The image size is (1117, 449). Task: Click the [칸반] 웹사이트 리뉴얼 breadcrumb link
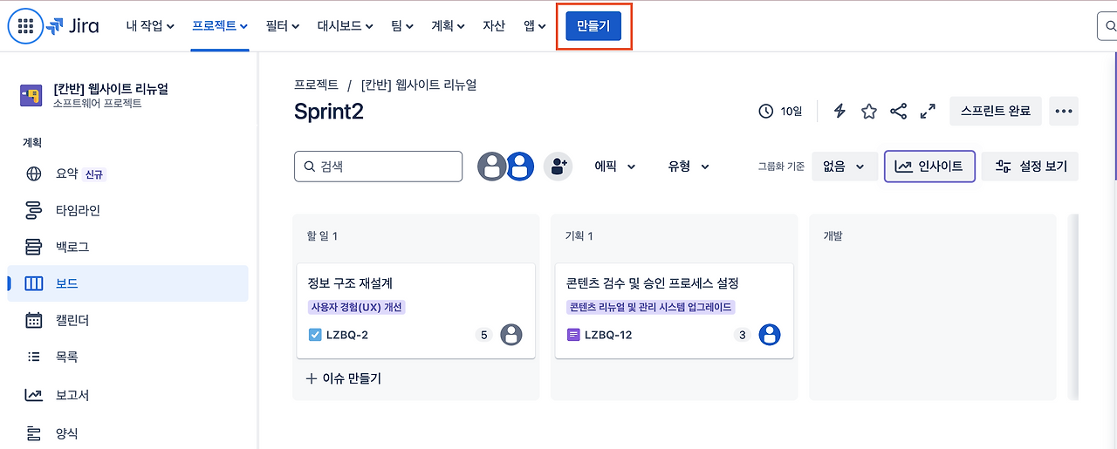tap(419, 85)
